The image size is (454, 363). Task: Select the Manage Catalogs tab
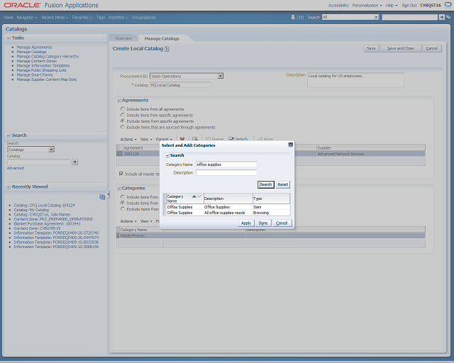pos(162,38)
